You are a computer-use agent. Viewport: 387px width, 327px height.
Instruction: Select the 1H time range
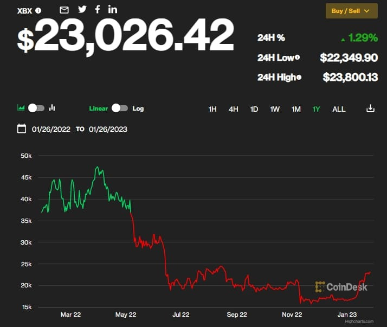pos(212,109)
